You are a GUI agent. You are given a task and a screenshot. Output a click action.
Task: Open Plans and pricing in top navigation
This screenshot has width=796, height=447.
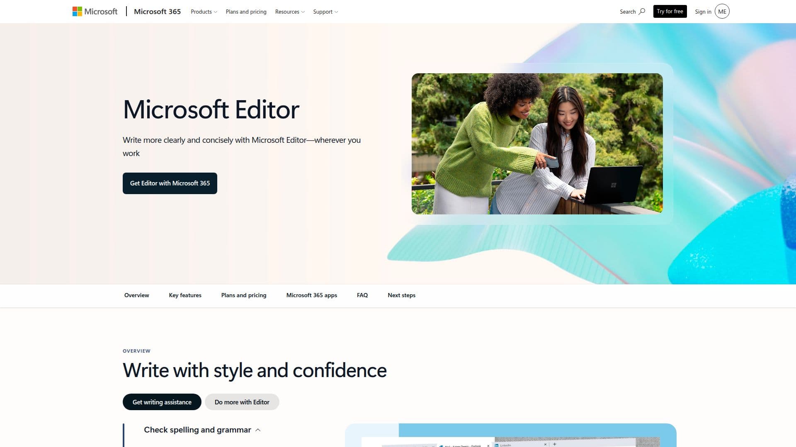point(246,12)
